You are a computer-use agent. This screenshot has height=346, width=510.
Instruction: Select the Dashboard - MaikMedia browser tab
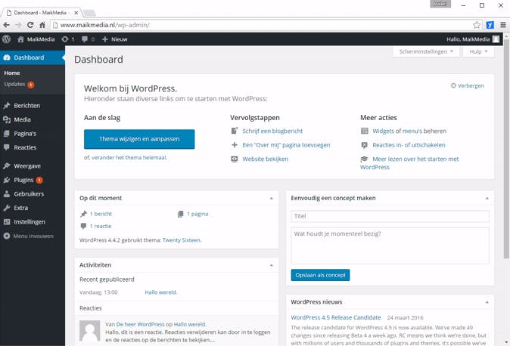click(x=40, y=13)
